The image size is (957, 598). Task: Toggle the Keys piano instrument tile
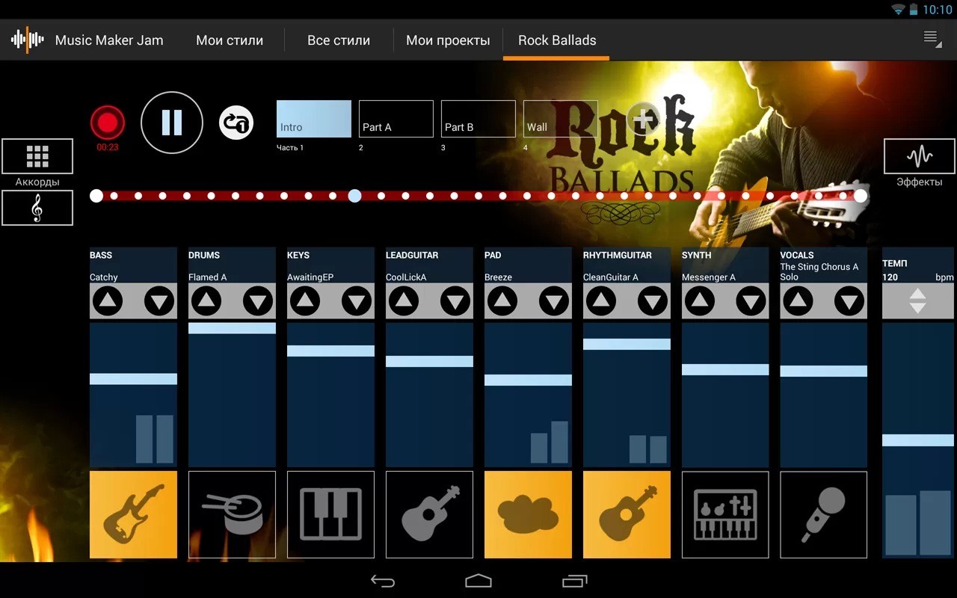coord(330,514)
